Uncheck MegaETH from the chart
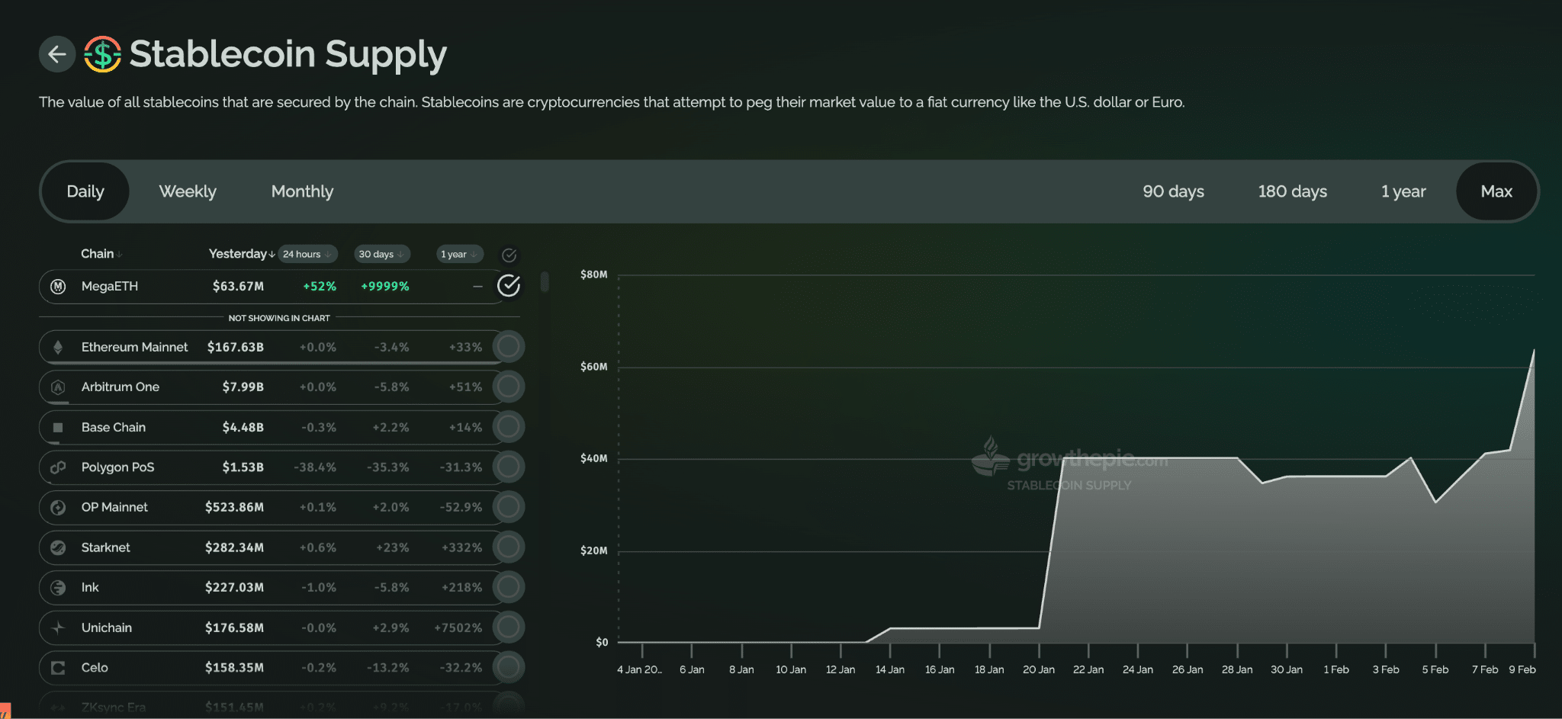Image resolution: width=1562 pixels, height=719 pixels. 509,286
